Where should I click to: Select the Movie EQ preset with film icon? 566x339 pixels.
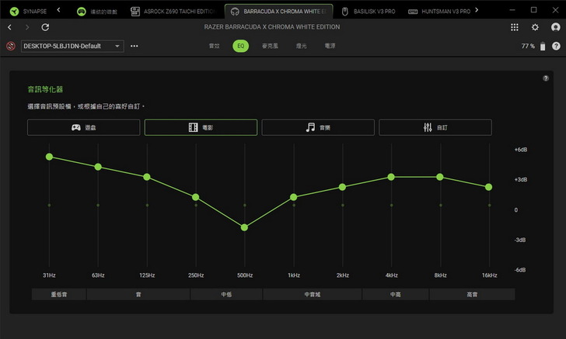click(x=201, y=127)
